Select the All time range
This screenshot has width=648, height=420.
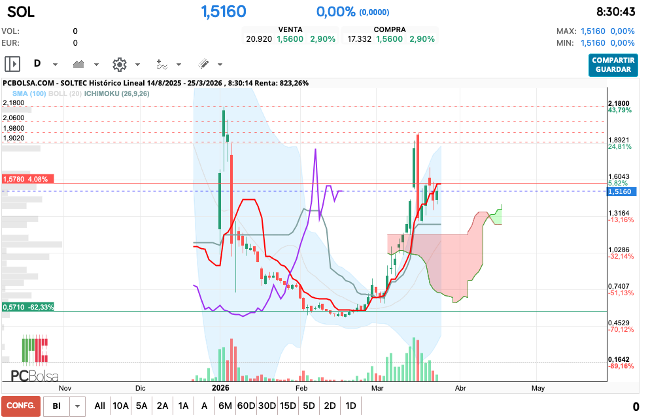click(x=99, y=406)
